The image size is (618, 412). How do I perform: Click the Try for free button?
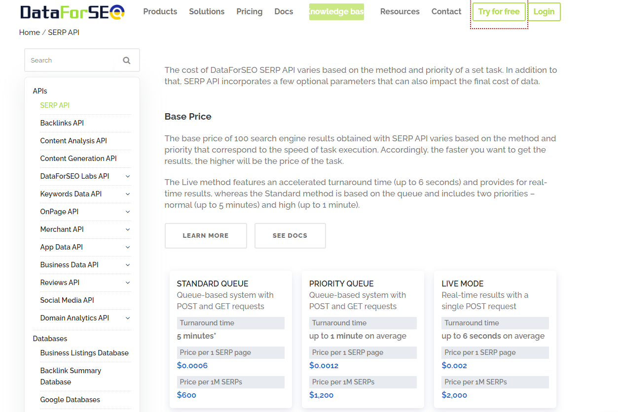(499, 12)
